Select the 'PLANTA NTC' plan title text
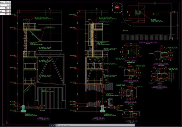This screenshot has height=127, width=182. 148,42
